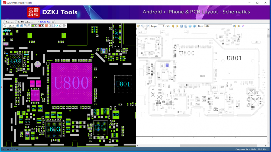The image size is (271, 152).
Task: Find previous match in schematic
Action: [234, 26]
